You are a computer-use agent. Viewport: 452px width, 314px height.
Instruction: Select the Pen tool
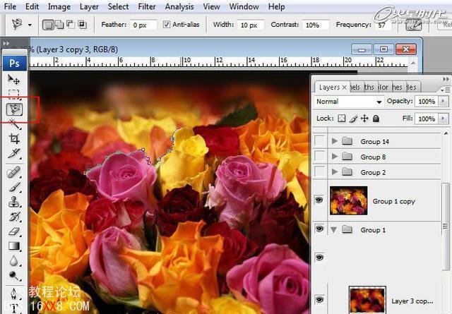14,294
